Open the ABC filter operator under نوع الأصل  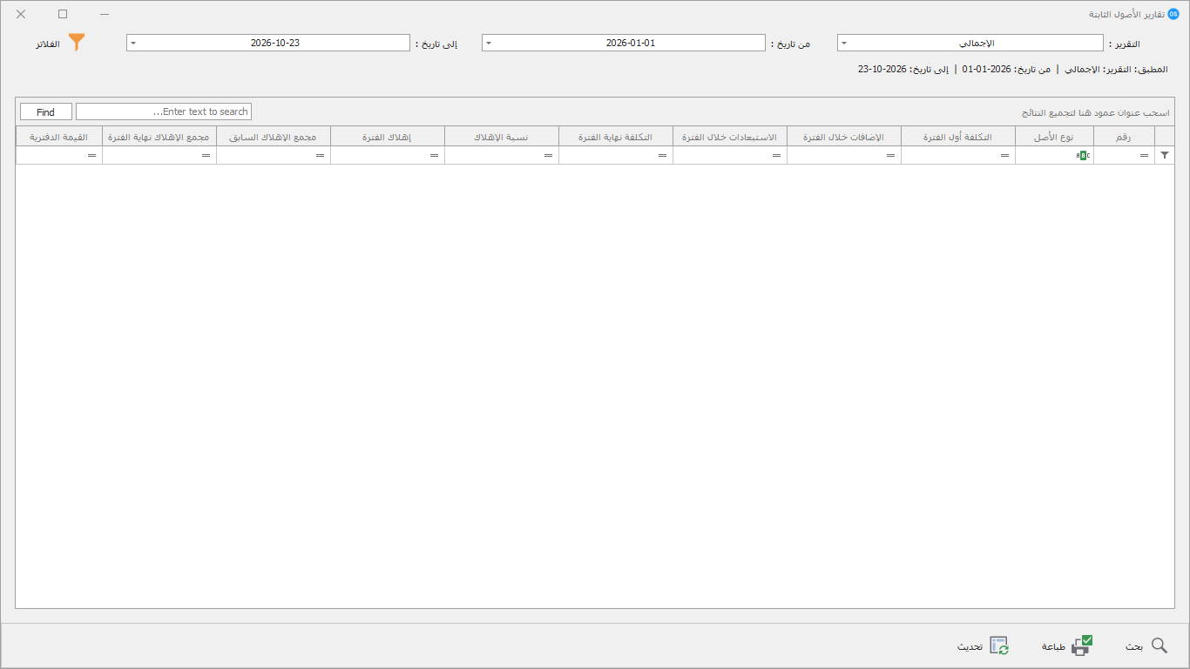tap(1084, 155)
